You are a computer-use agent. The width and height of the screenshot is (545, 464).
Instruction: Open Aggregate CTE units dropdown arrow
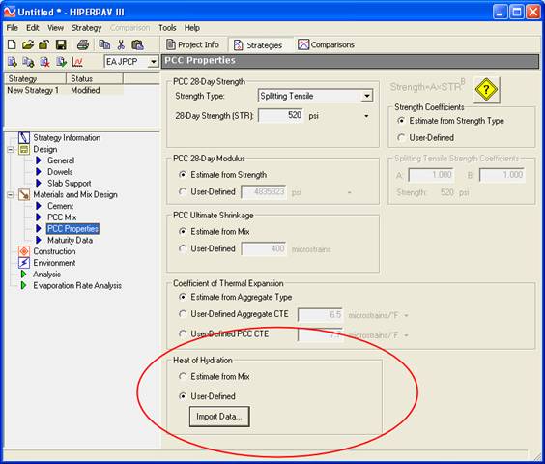[x=406, y=316]
